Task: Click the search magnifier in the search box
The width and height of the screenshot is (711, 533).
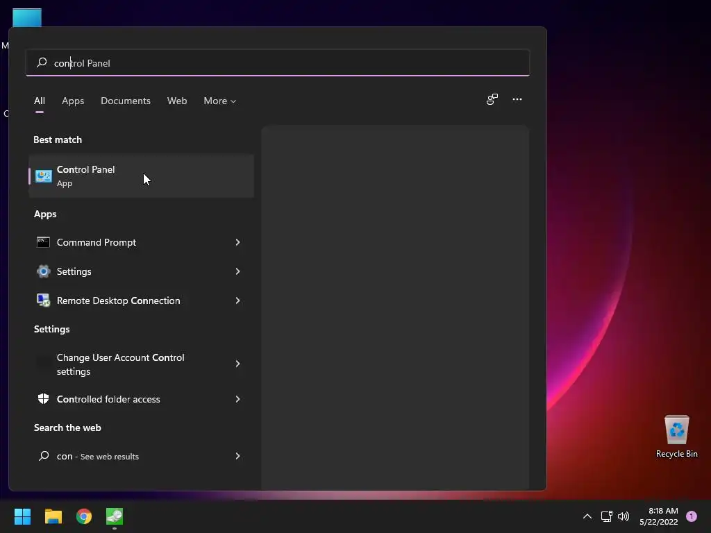Action: coord(42,62)
